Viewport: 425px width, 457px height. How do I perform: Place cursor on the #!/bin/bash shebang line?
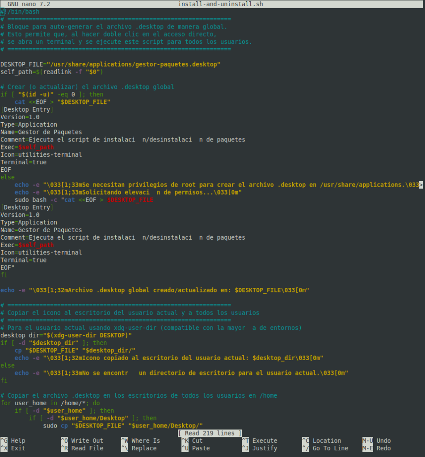(x=20, y=12)
